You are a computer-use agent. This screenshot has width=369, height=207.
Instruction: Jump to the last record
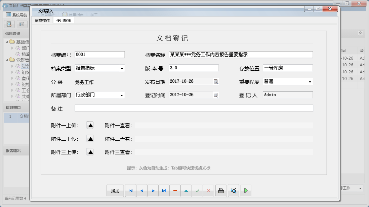[164, 191]
